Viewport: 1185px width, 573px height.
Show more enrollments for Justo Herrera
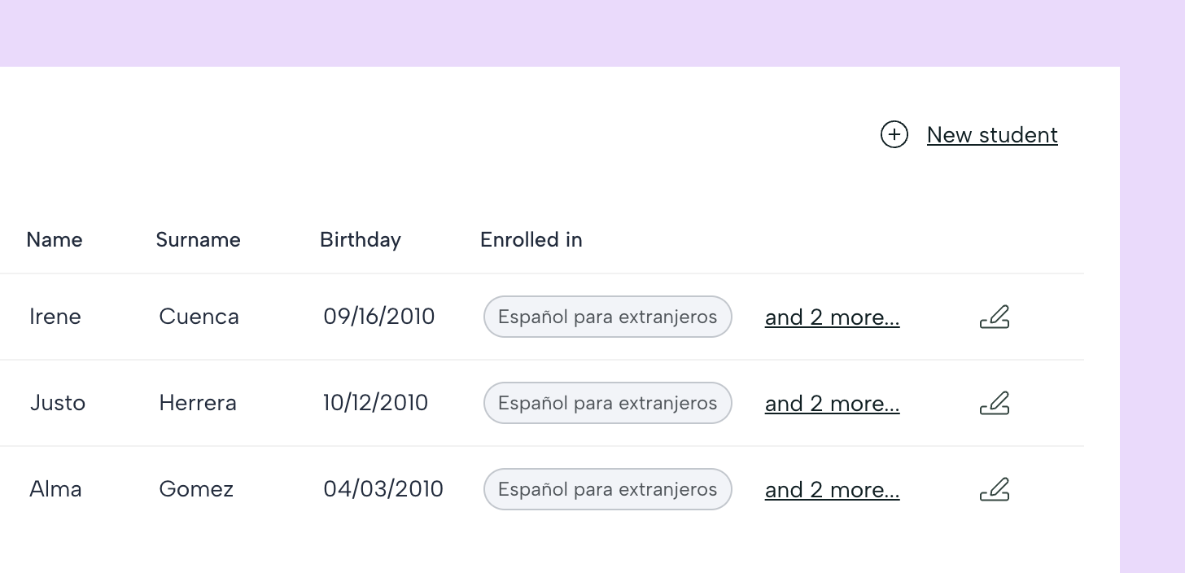point(832,403)
